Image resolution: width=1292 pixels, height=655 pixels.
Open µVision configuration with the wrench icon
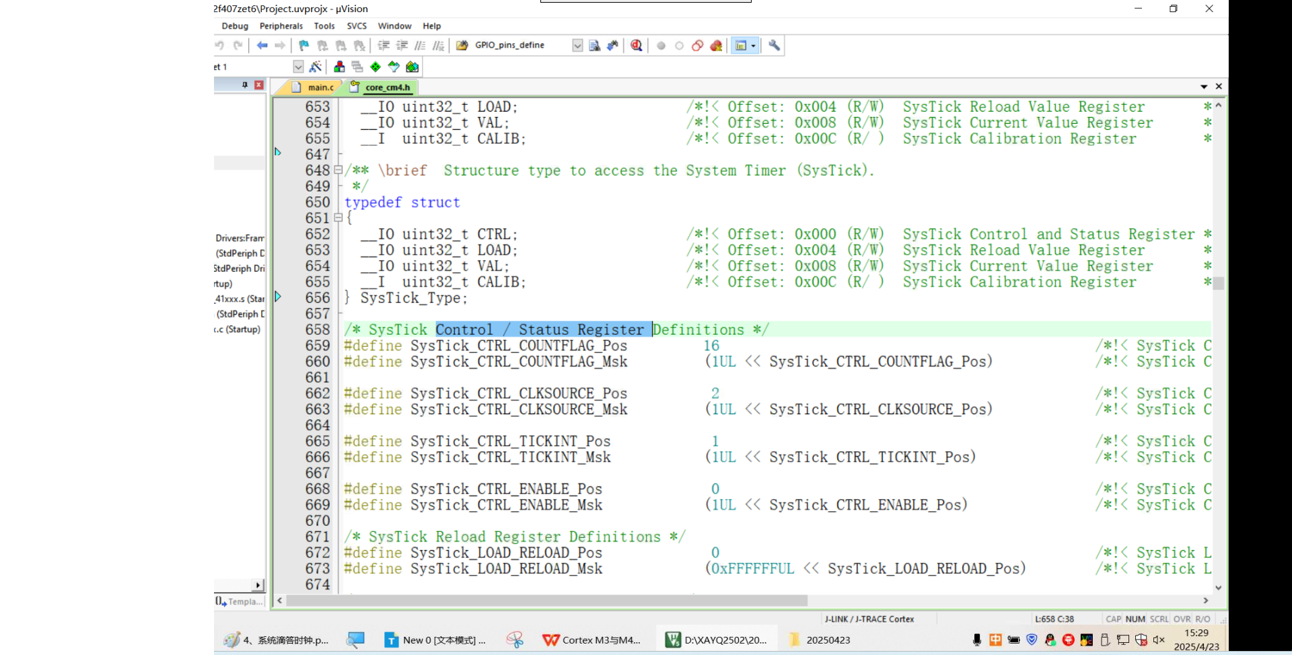[773, 45]
